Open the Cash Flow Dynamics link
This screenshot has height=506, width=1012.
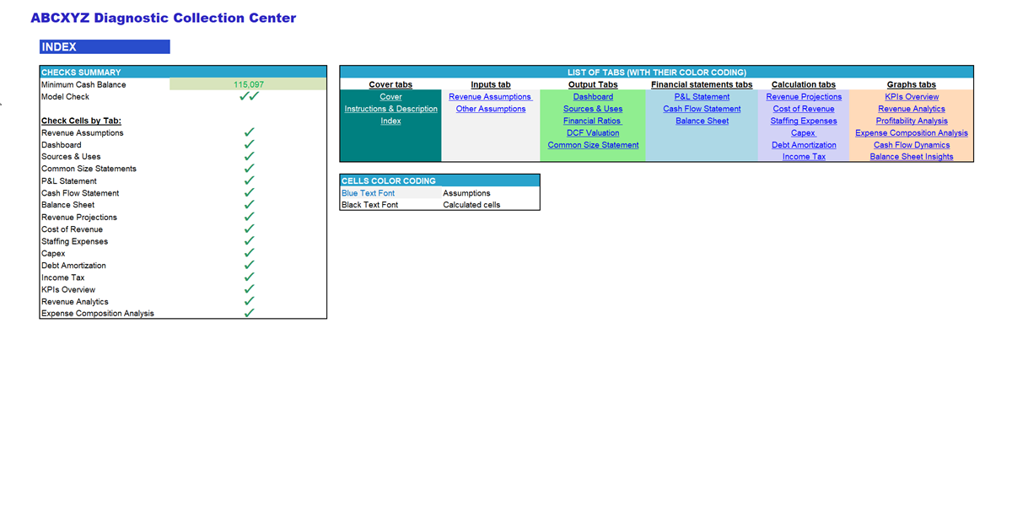click(912, 145)
